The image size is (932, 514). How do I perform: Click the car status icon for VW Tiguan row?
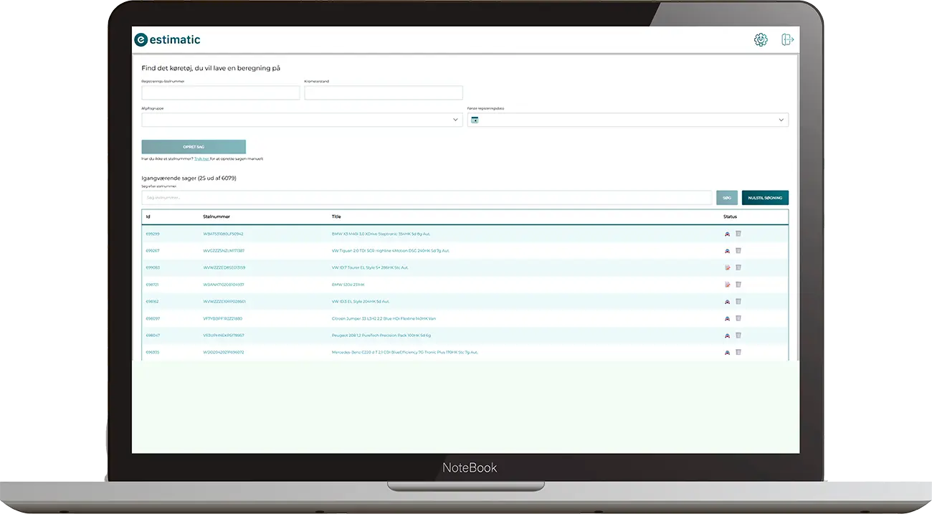click(x=727, y=251)
